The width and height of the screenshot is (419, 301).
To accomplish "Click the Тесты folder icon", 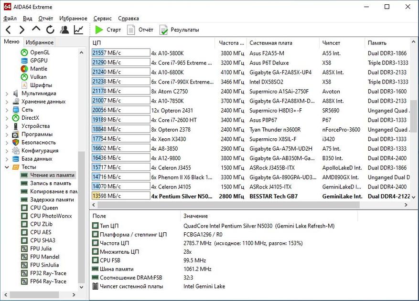I will (16, 167).
